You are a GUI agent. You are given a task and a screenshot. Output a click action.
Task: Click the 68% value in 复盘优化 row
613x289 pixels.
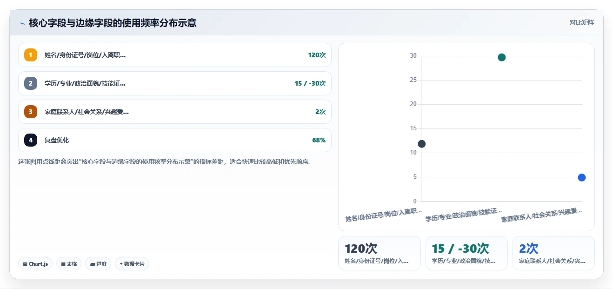[319, 140]
